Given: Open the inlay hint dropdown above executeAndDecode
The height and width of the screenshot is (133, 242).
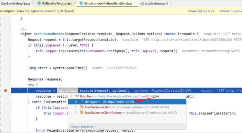Looking at the screenshot, I should point(23,29).
